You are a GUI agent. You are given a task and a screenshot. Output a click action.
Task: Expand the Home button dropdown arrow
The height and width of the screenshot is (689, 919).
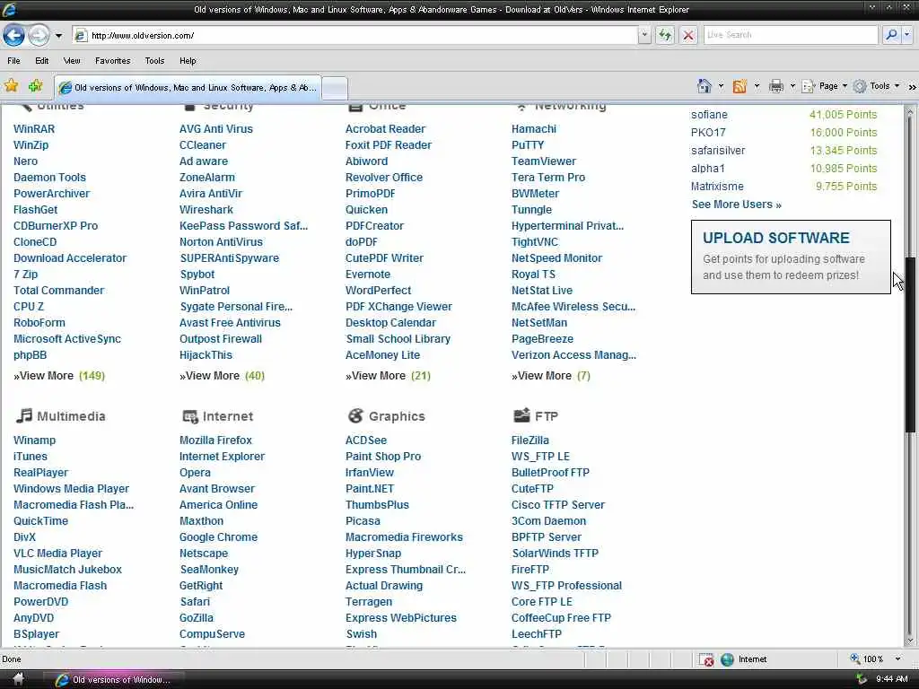click(x=721, y=86)
